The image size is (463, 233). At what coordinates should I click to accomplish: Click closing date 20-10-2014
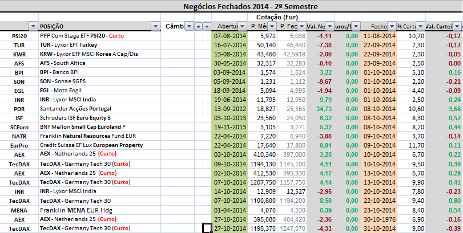pyautogui.click(x=379, y=191)
